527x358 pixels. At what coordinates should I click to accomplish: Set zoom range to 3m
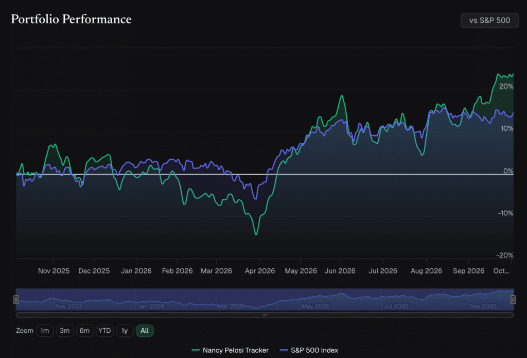(64, 331)
